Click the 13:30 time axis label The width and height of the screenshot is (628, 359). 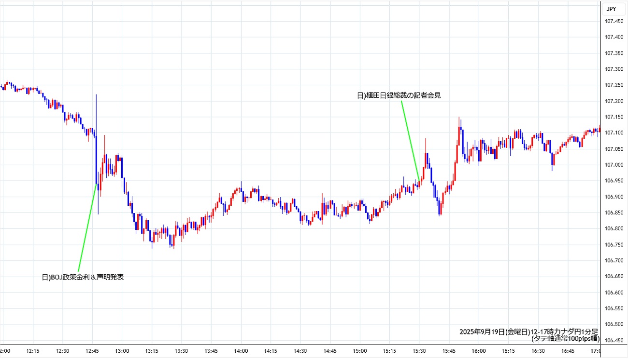(181, 351)
